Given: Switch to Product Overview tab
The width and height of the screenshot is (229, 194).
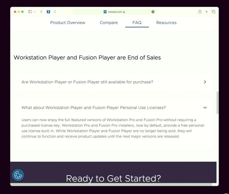Looking at the screenshot, I should click(x=68, y=23).
